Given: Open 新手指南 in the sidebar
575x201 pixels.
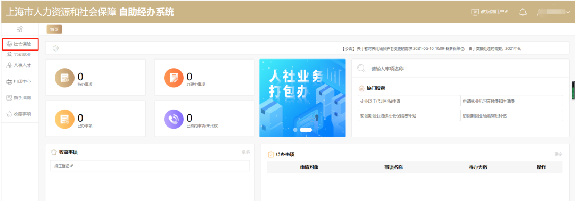Looking at the screenshot, I should (19, 98).
